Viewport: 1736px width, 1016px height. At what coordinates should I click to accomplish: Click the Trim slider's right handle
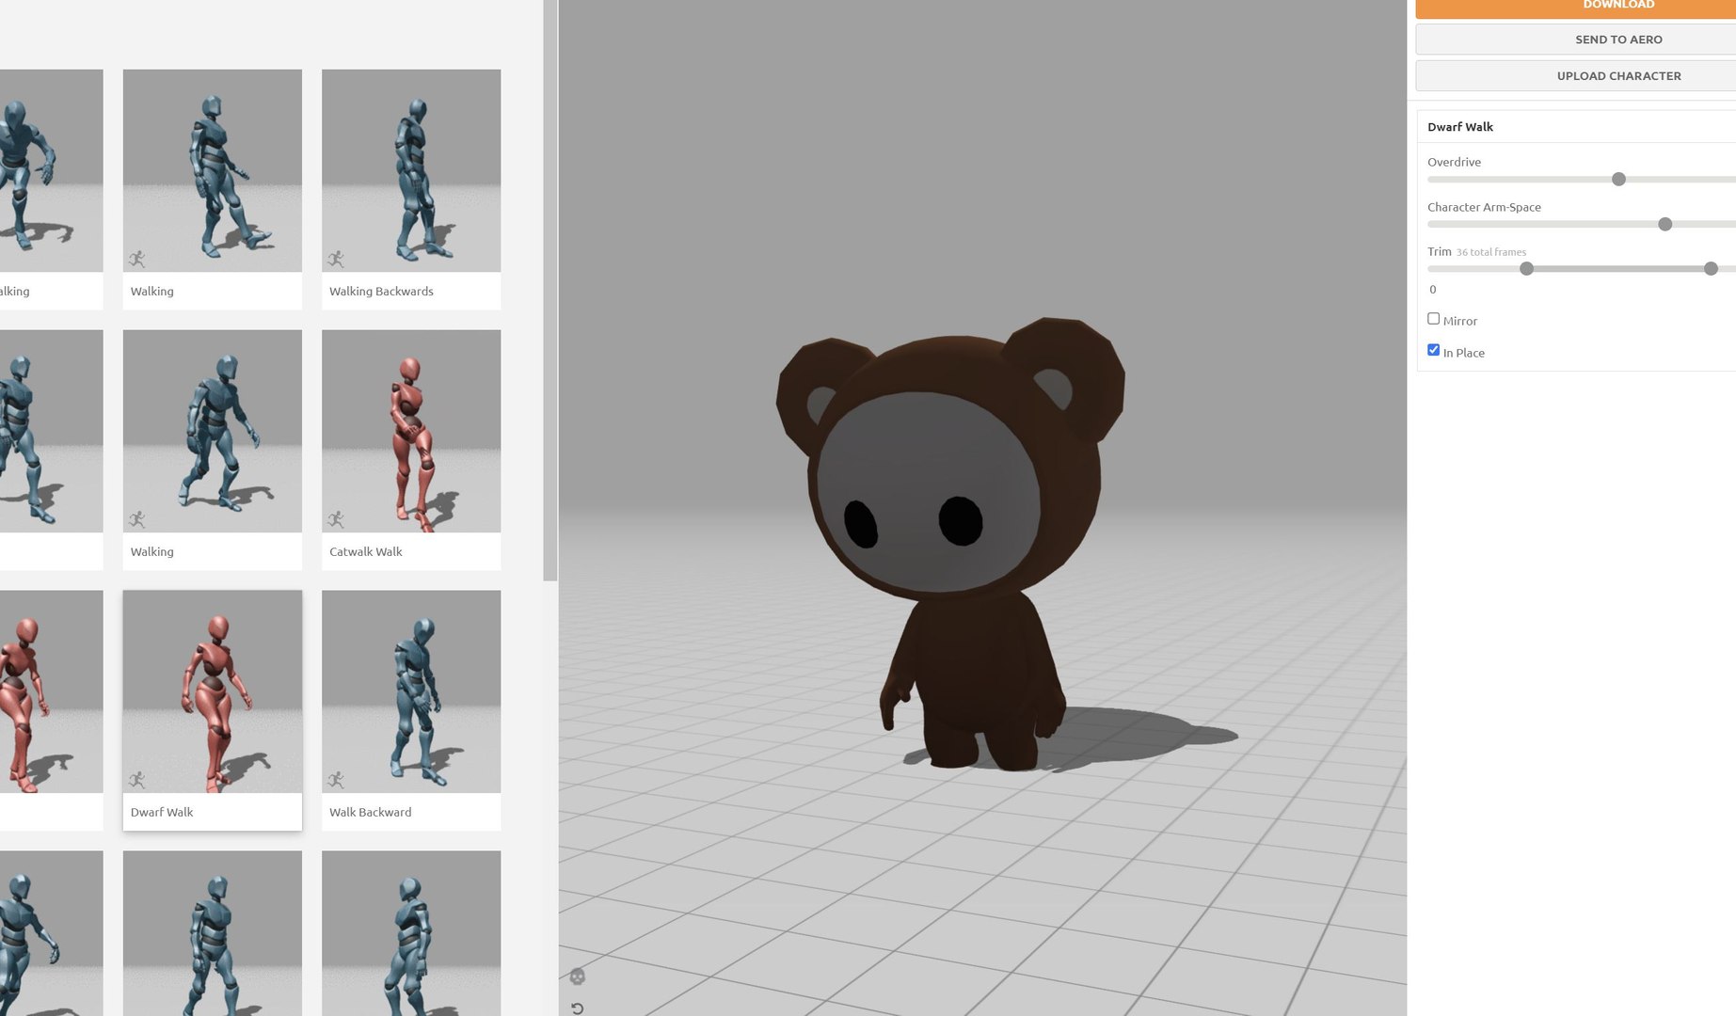point(1712,269)
